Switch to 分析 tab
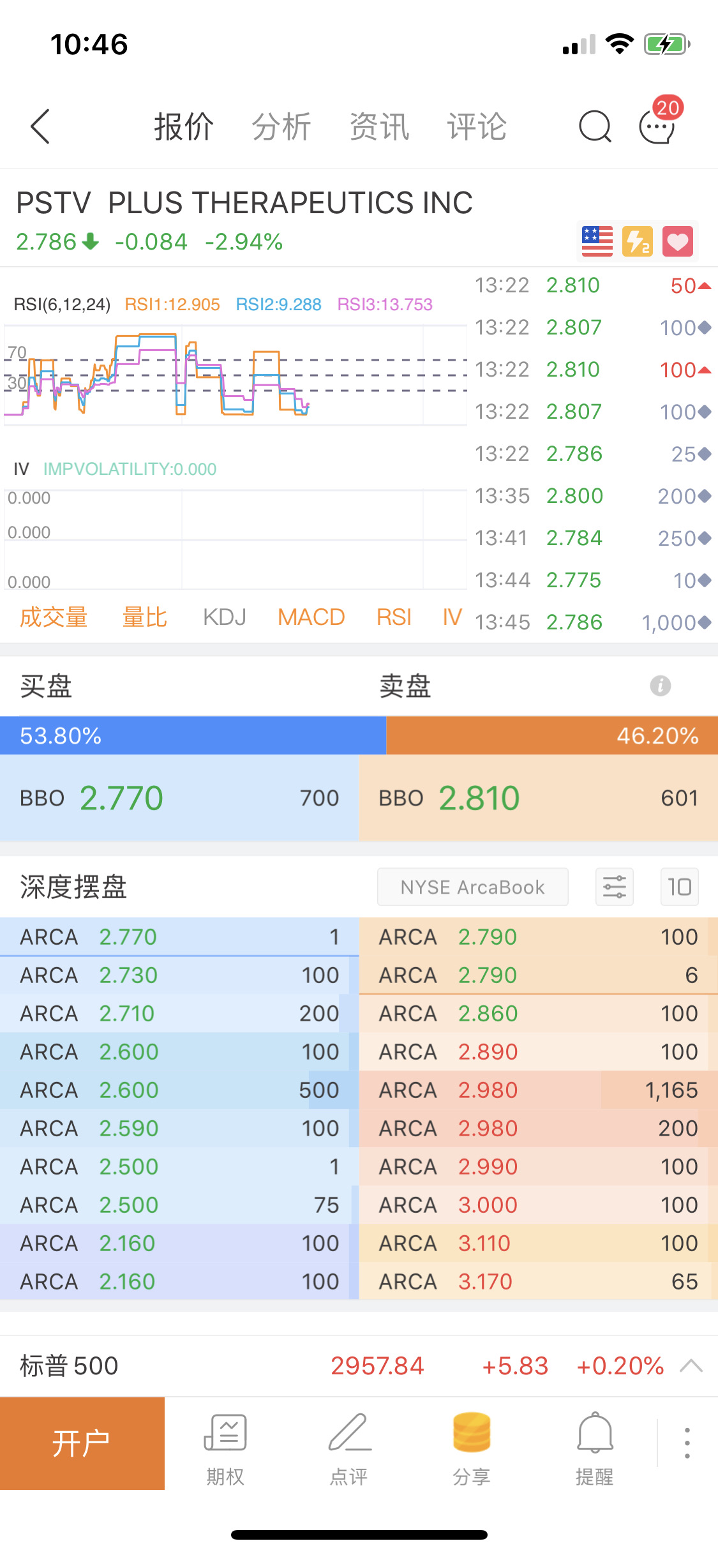The height and width of the screenshot is (1555, 718). pos(281,126)
